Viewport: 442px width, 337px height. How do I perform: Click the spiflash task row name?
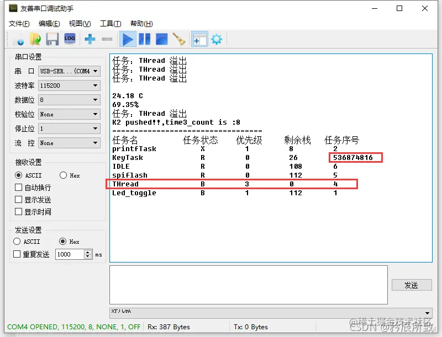130,175
